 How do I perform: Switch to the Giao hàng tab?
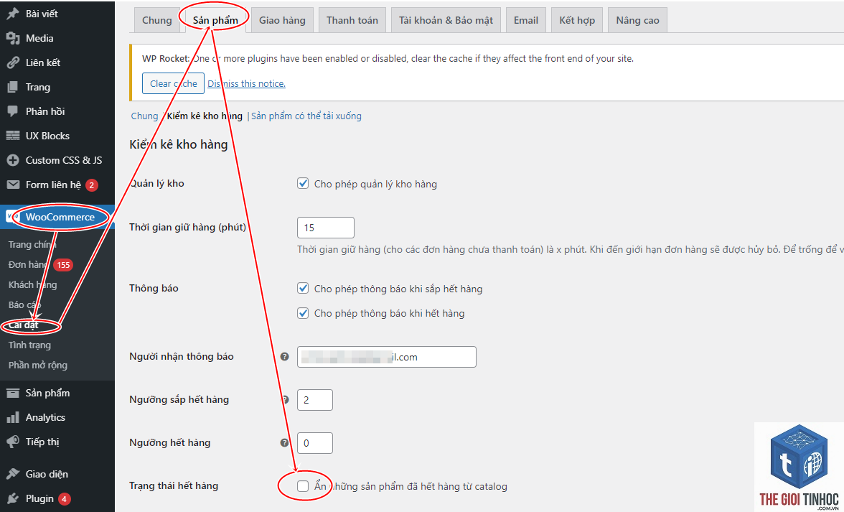click(282, 20)
